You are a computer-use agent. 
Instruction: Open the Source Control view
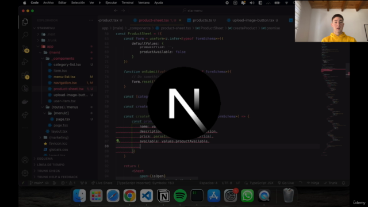pyautogui.click(x=25, y=48)
